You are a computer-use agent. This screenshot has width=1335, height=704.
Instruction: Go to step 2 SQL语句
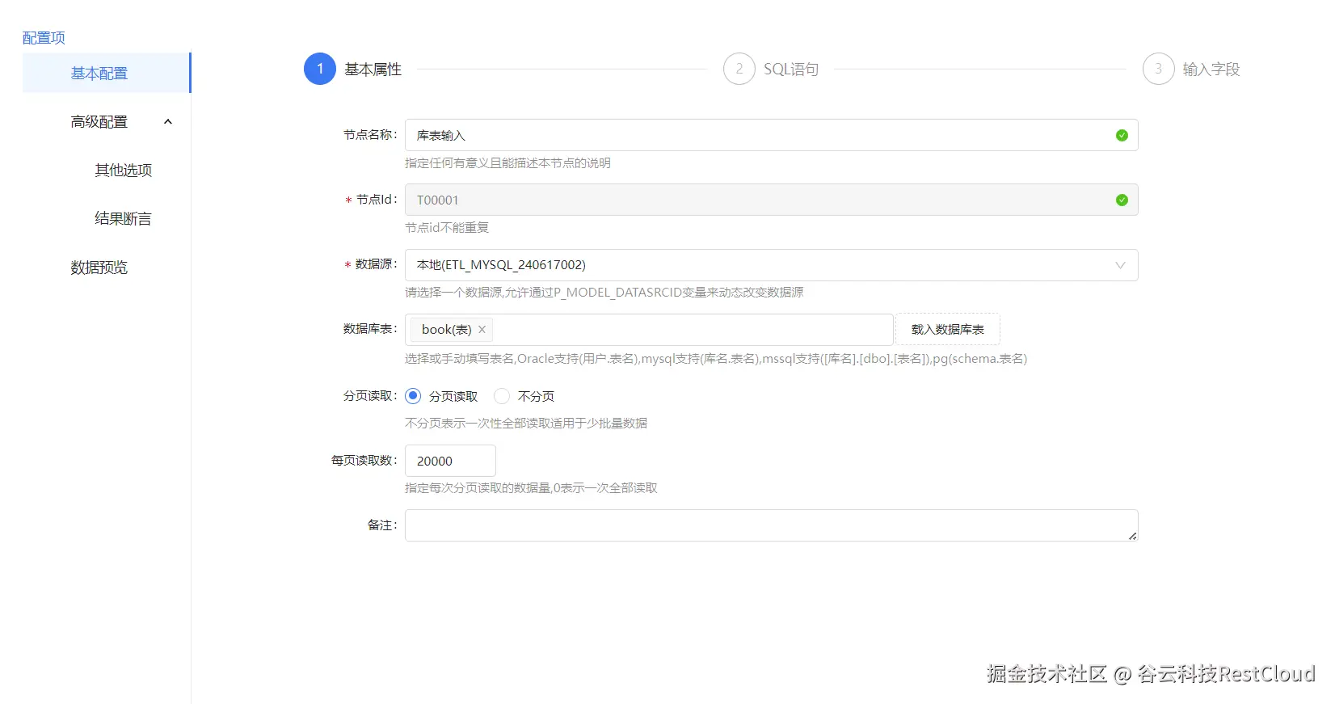tap(772, 70)
